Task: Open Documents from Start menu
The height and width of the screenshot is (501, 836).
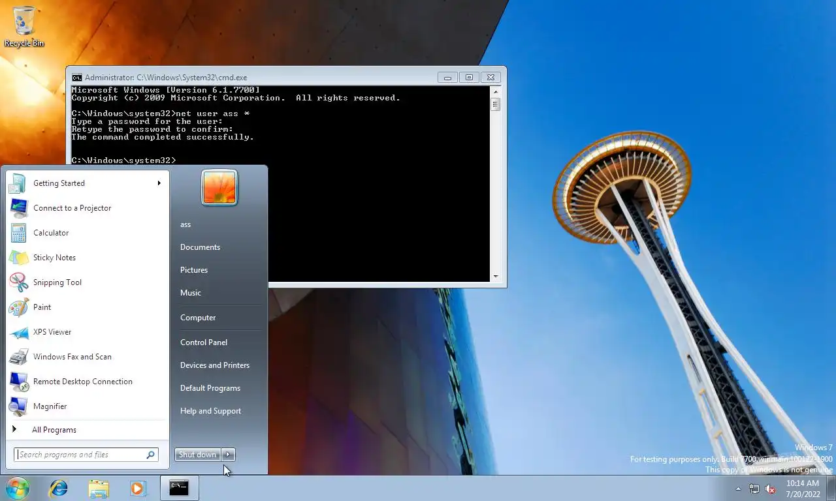Action: 200,247
